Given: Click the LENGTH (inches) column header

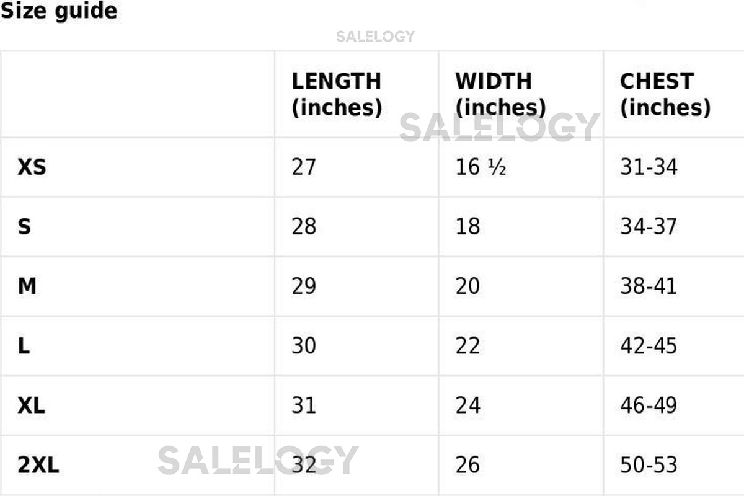Looking at the screenshot, I should [337, 94].
